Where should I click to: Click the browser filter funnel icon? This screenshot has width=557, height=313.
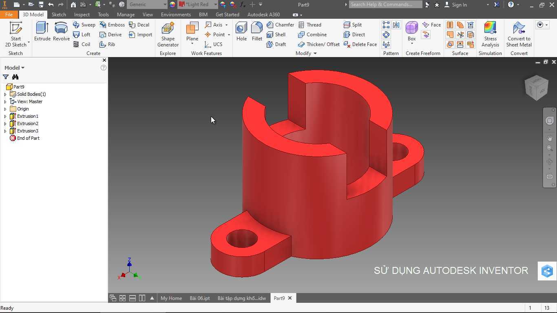6,77
